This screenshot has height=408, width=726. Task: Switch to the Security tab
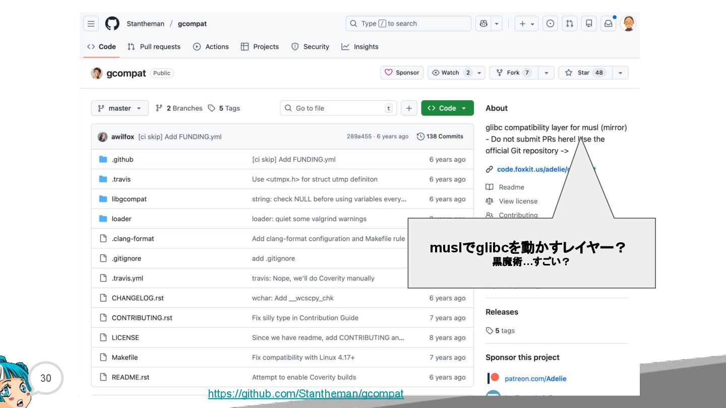(x=310, y=46)
